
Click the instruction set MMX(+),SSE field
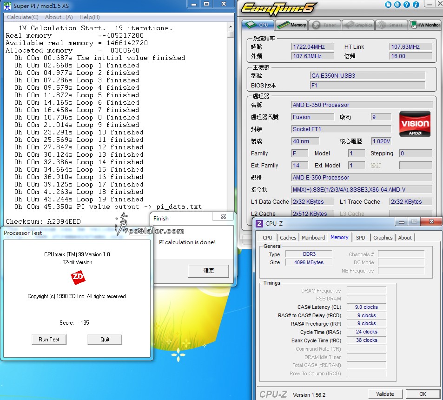click(x=362, y=190)
